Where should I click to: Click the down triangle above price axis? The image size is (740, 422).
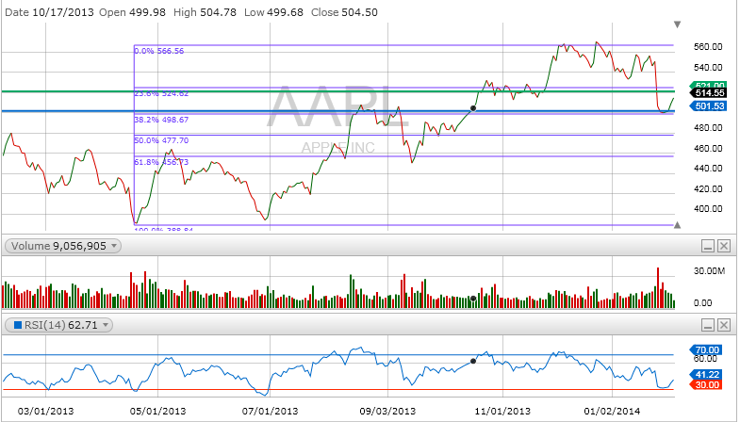[x=677, y=24]
